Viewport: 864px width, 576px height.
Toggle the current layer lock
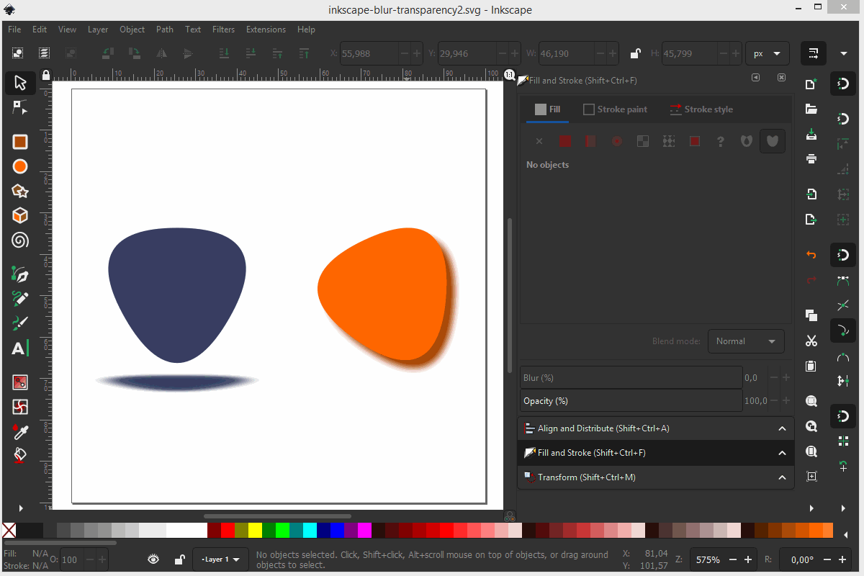click(x=179, y=559)
